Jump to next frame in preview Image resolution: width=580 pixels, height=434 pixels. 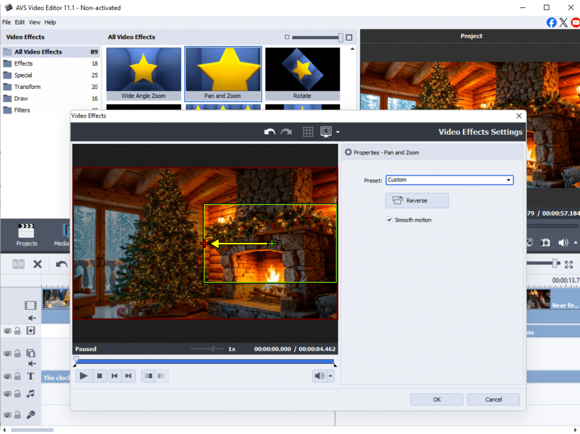pyautogui.click(x=129, y=376)
